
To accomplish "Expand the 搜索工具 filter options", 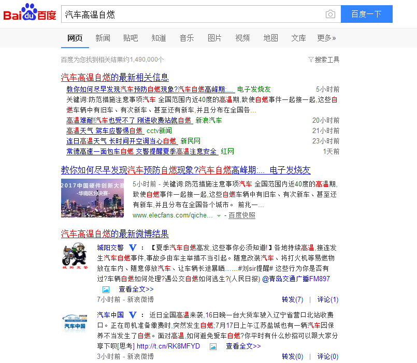I will click(x=324, y=60).
